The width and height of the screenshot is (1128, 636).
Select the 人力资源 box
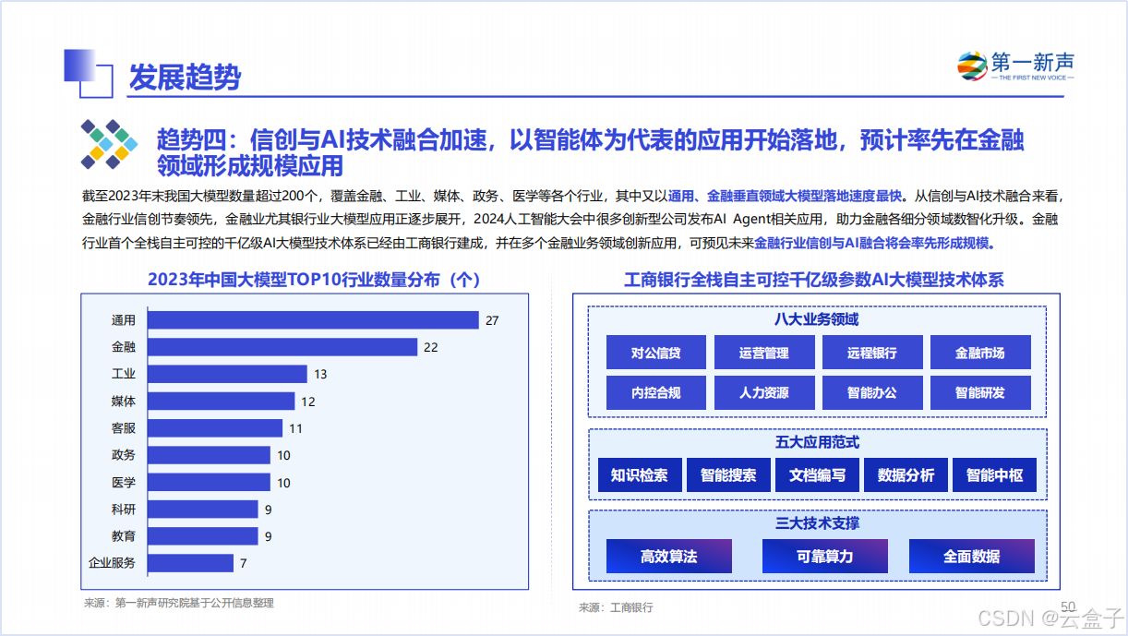pos(764,392)
